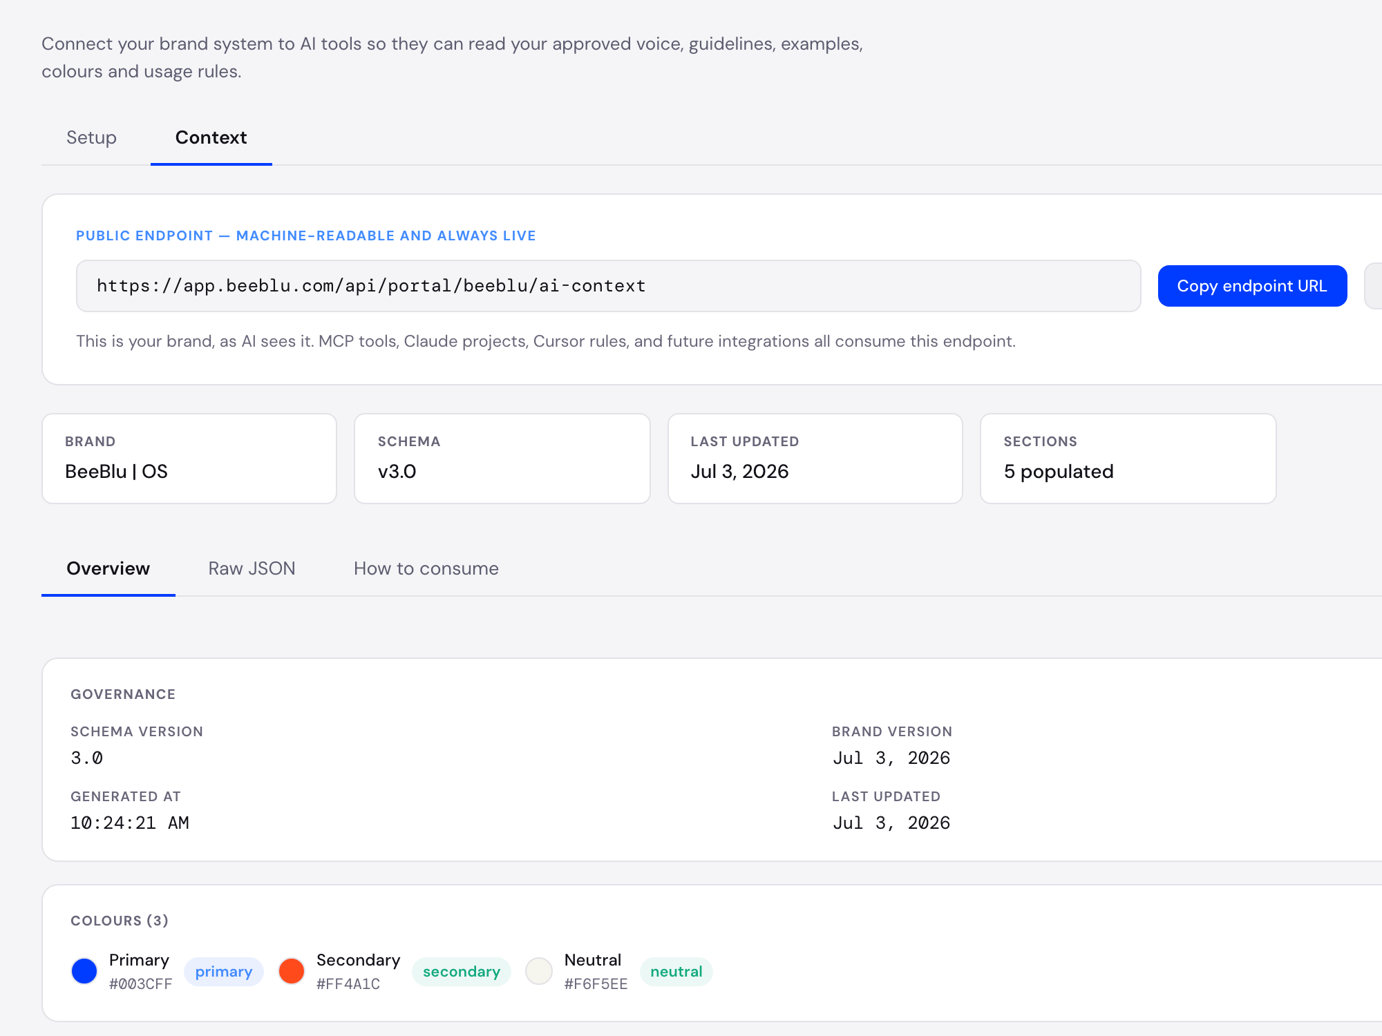Click the 'Connect your brand system' intro paragraph

point(453,57)
